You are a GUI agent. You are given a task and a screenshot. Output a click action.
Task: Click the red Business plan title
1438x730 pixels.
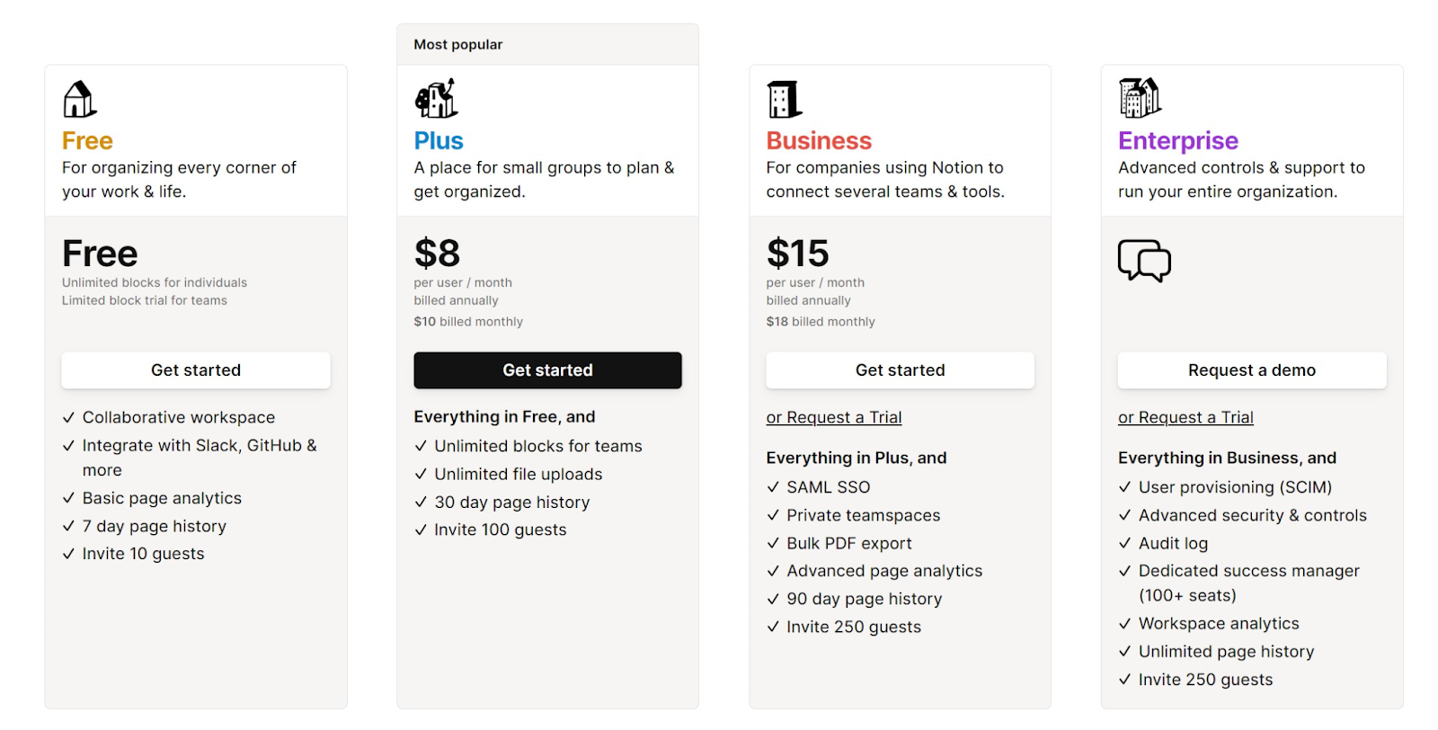tap(819, 141)
